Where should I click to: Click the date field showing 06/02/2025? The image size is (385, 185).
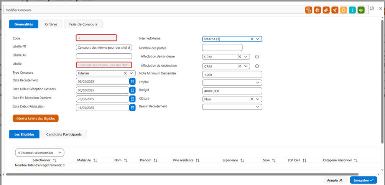click(103, 90)
